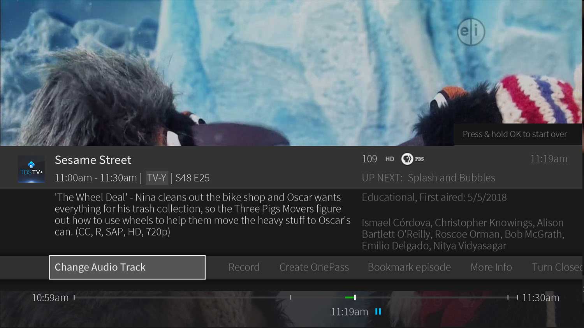Click the 11:19am playback time under the timeline

pos(349,312)
